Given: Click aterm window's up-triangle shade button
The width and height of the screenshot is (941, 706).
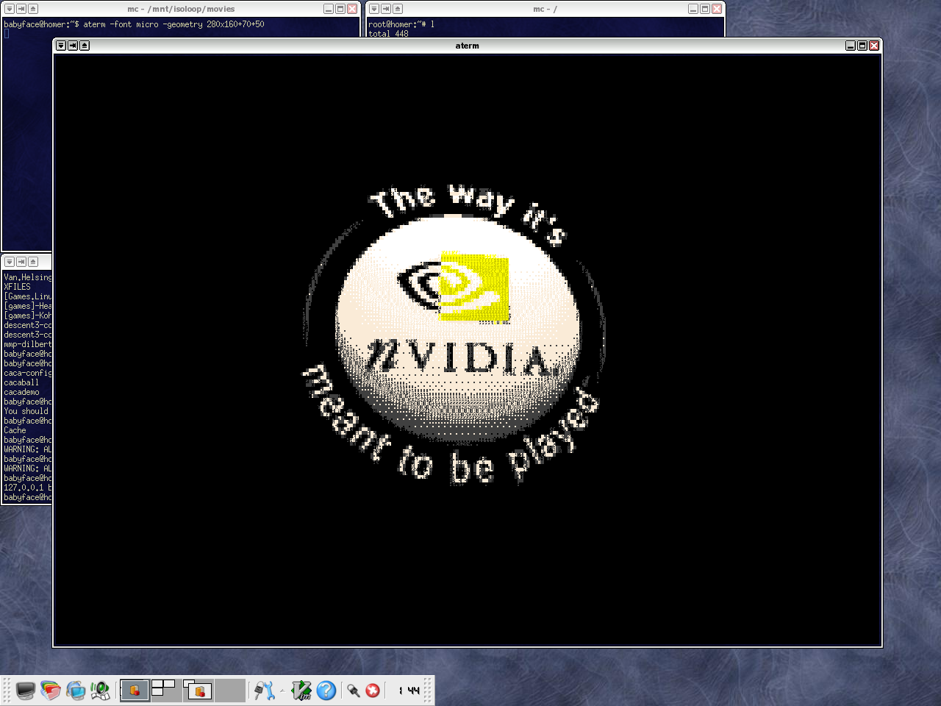Looking at the screenshot, I should coord(85,46).
